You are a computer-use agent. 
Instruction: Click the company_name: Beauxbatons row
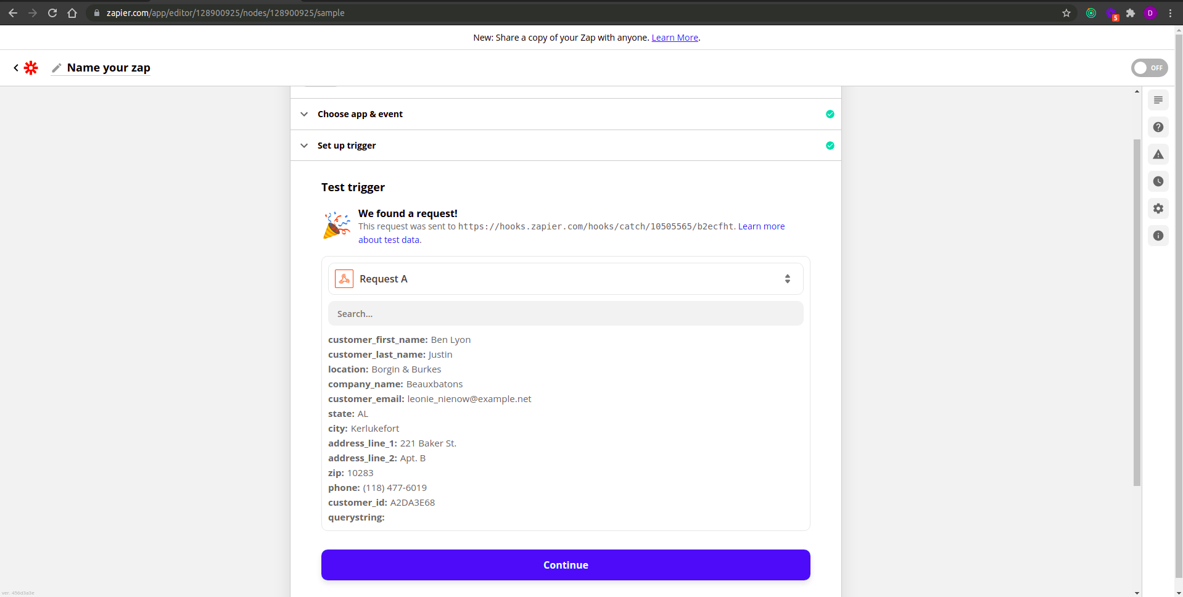(x=395, y=384)
